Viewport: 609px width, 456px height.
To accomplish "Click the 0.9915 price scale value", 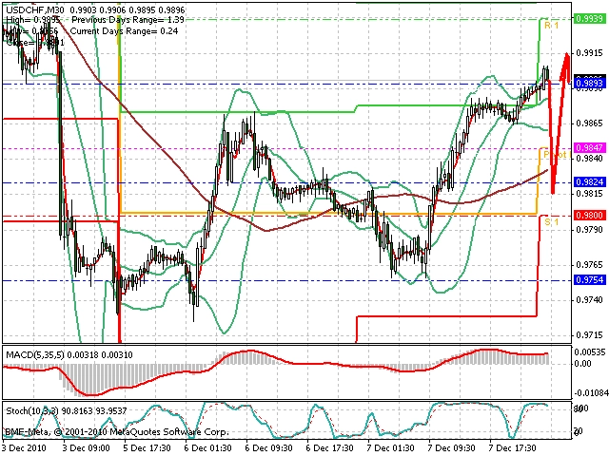I will click(x=590, y=53).
